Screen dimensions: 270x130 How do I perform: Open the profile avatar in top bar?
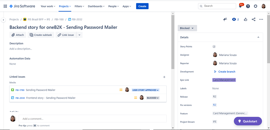(263, 6)
